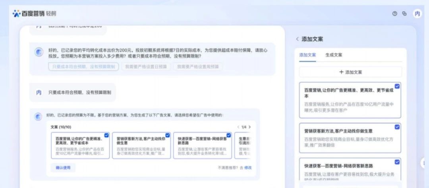Choose 我需要严格设置日预算 option
This screenshot has height=188, width=429.
click(146, 66)
